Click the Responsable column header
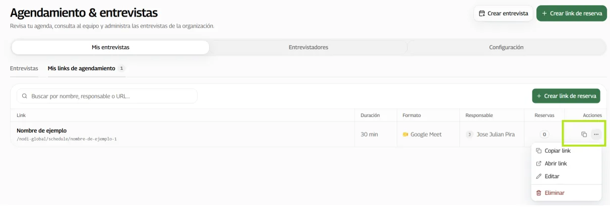 479,116
